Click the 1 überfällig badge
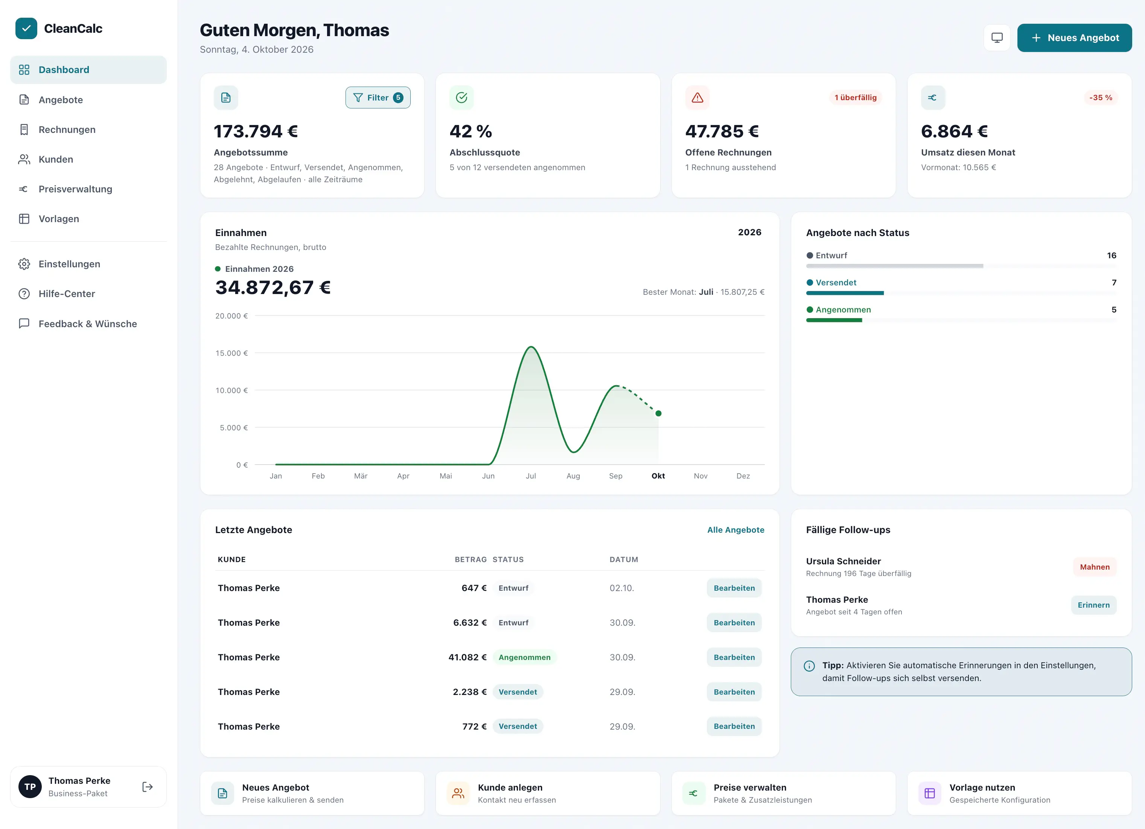The image size is (1145, 829). click(855, 98)
